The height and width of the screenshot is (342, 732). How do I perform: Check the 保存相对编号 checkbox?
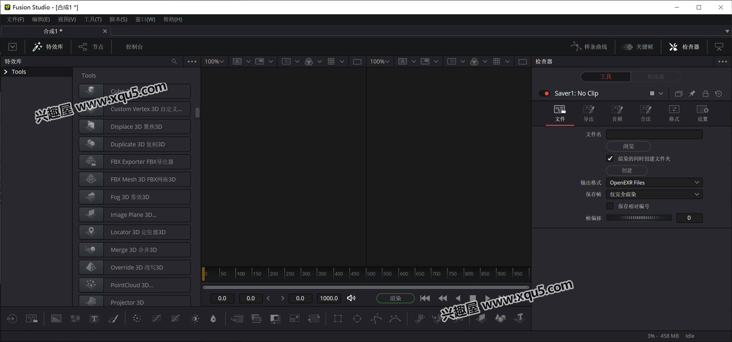coord(610,206)
